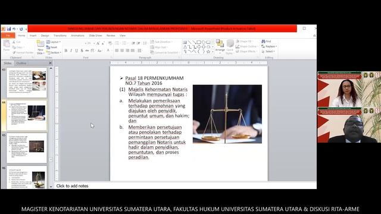Click the Save icon in quick access toolbar

click(x=9, y=29)
